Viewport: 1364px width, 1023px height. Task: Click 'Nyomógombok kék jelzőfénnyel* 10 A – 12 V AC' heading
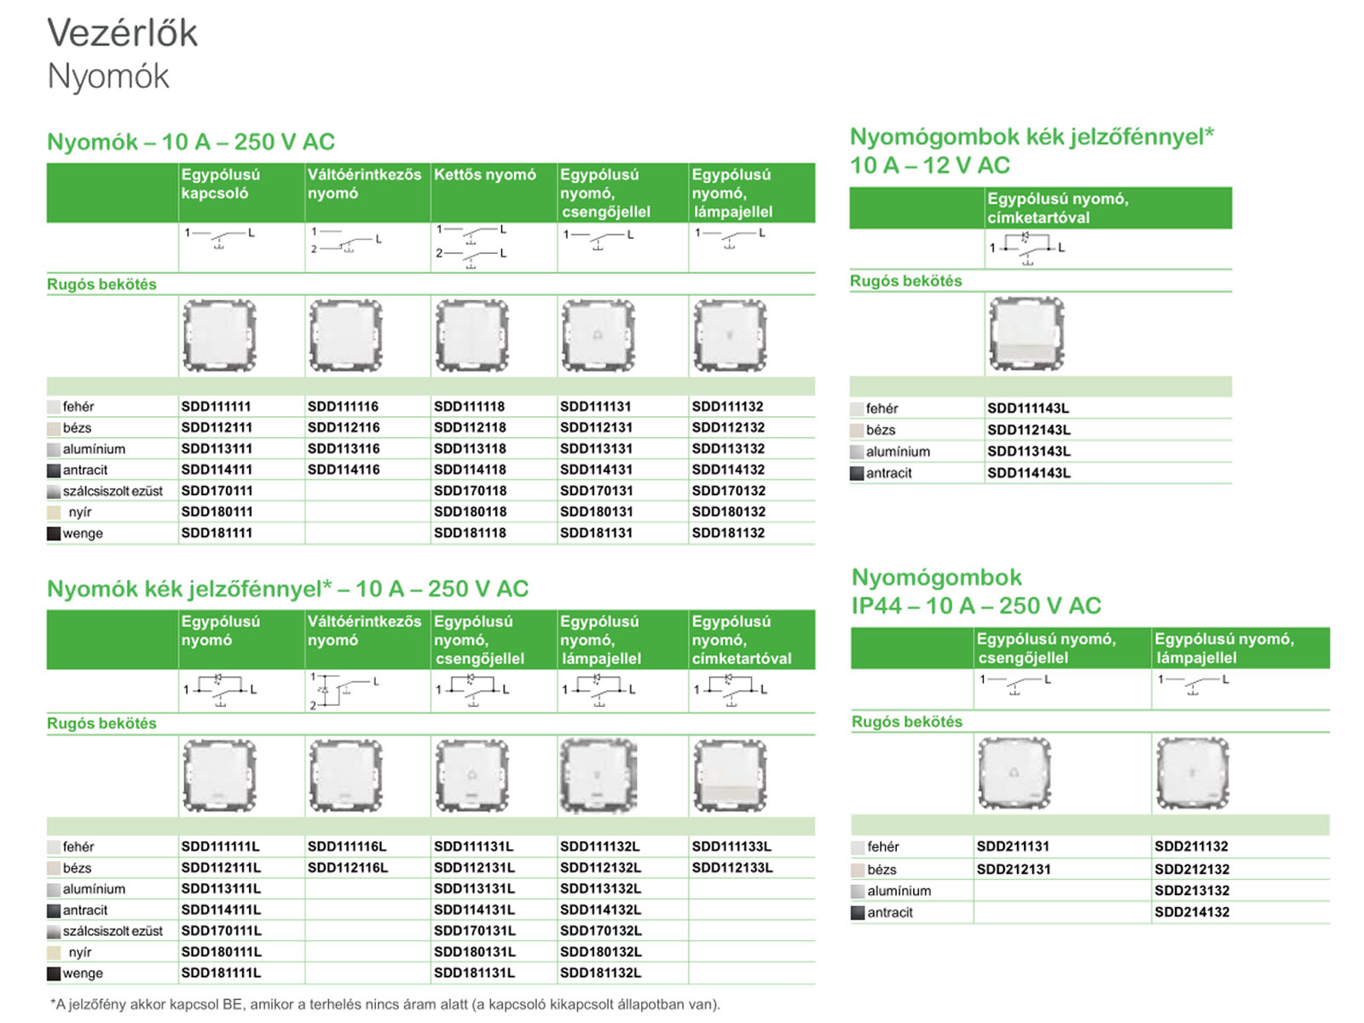coord(1032,151)
